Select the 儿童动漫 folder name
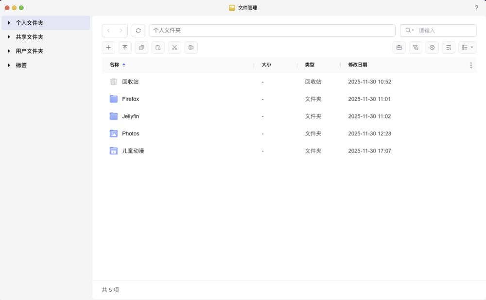 pyautogui.click(x=133, y=151)
